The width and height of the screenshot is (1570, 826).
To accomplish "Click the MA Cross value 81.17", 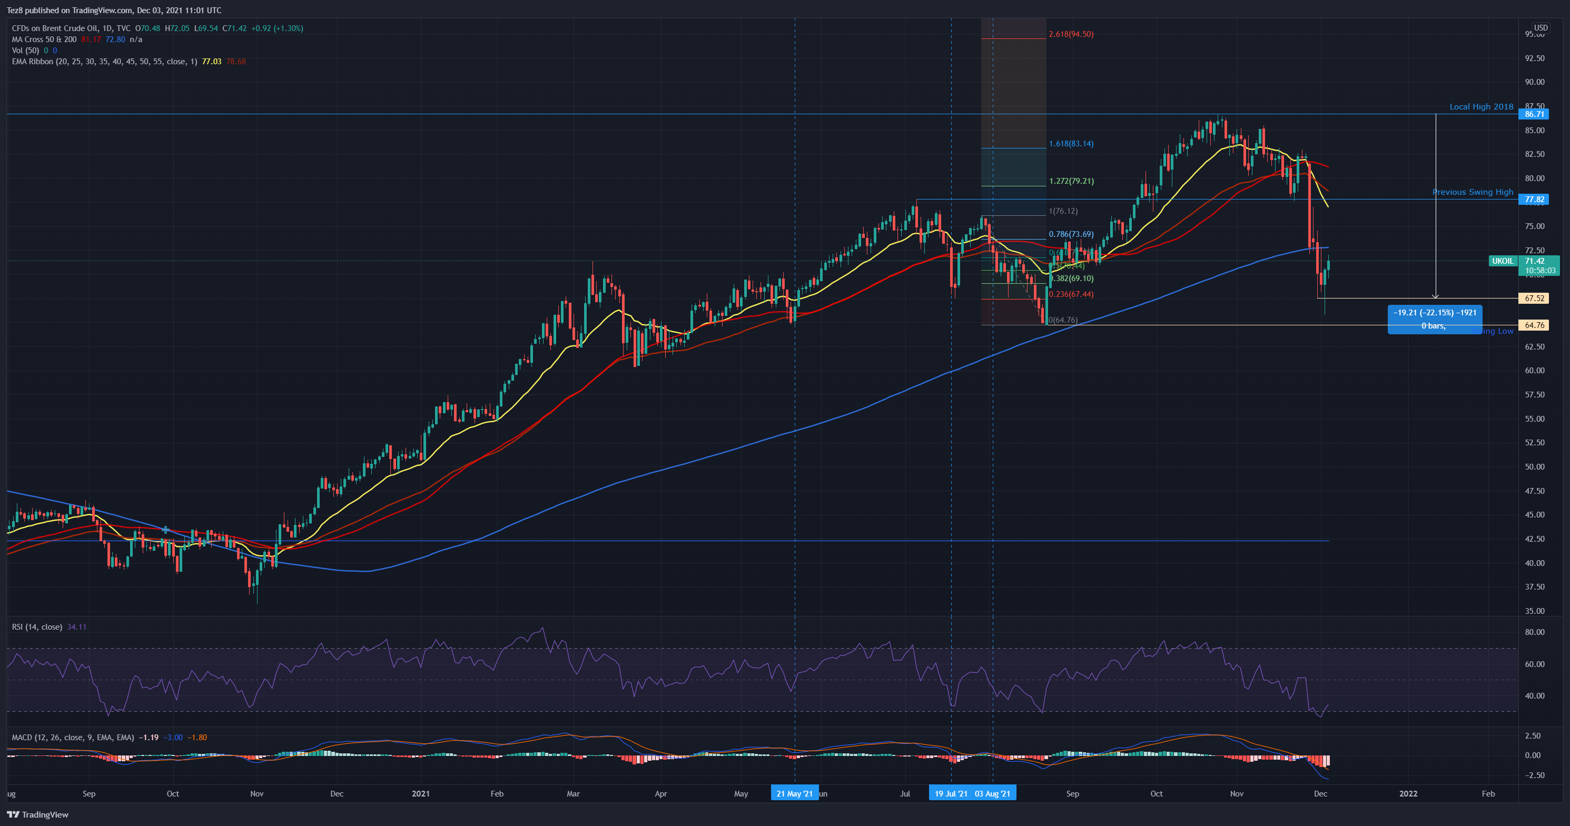I will point(91,39).
